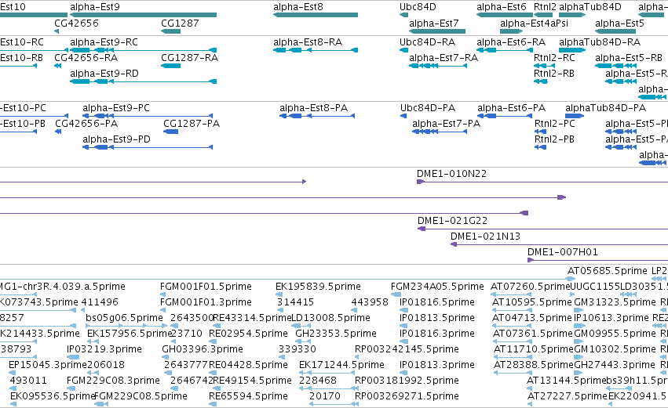Click BAC clone DME1-021N13
The height and width of the screenshot is (408, 668).
pos(486,236)
